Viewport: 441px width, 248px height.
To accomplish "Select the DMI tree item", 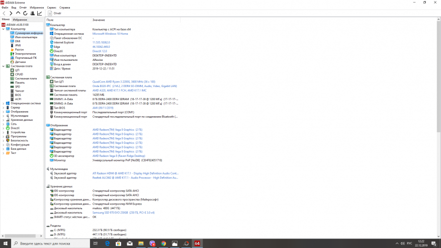I will coord(18,41).
